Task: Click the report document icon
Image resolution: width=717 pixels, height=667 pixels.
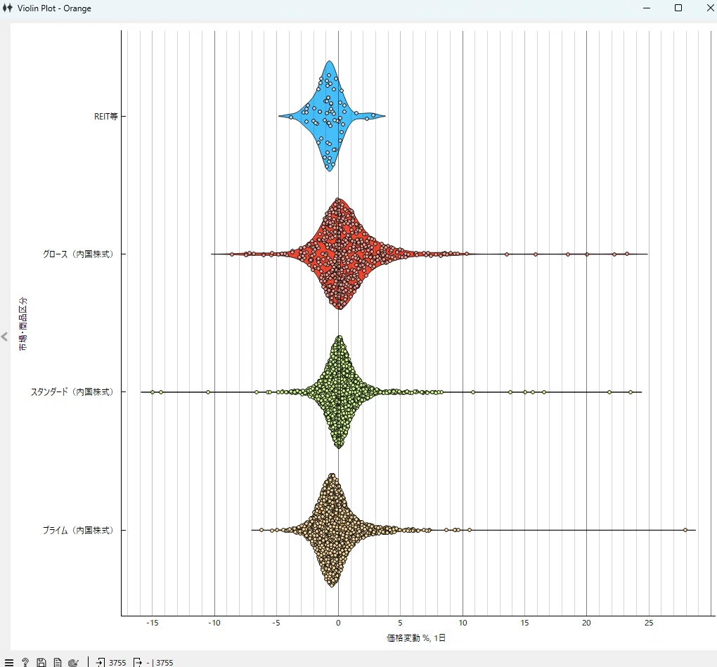Action: click(57, 662)
